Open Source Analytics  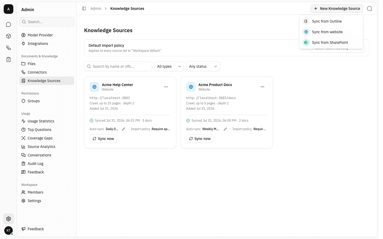click(x=47, y=147)
